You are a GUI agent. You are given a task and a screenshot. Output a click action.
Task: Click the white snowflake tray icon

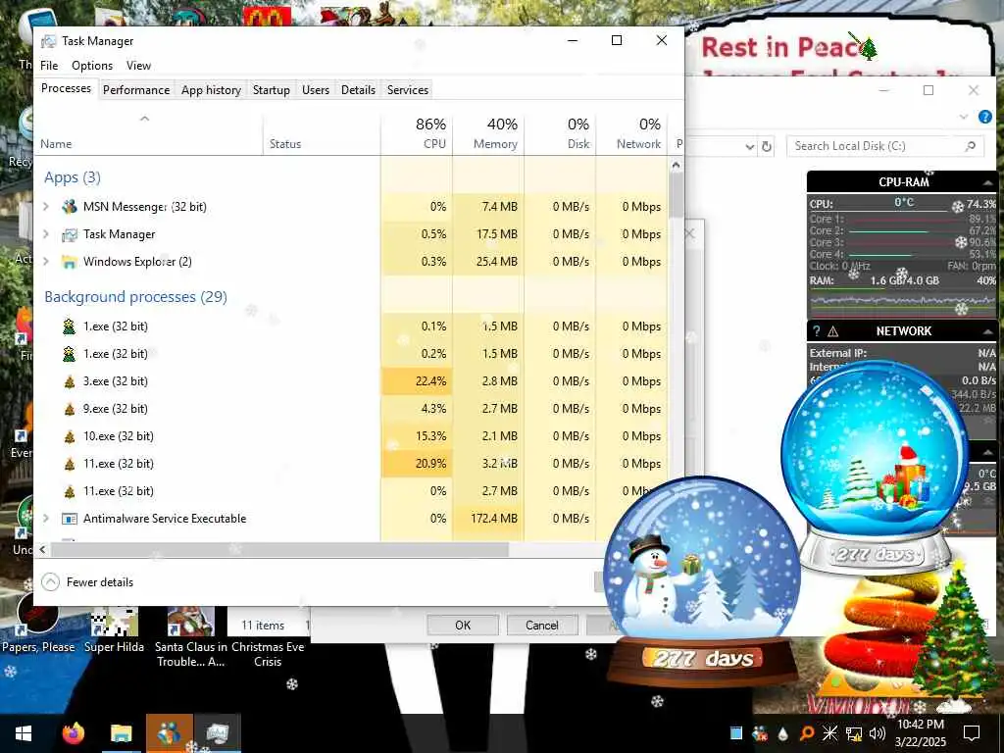tap(829, 733)
